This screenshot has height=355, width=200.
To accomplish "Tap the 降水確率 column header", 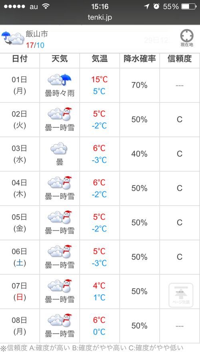I will pos(140,59).
